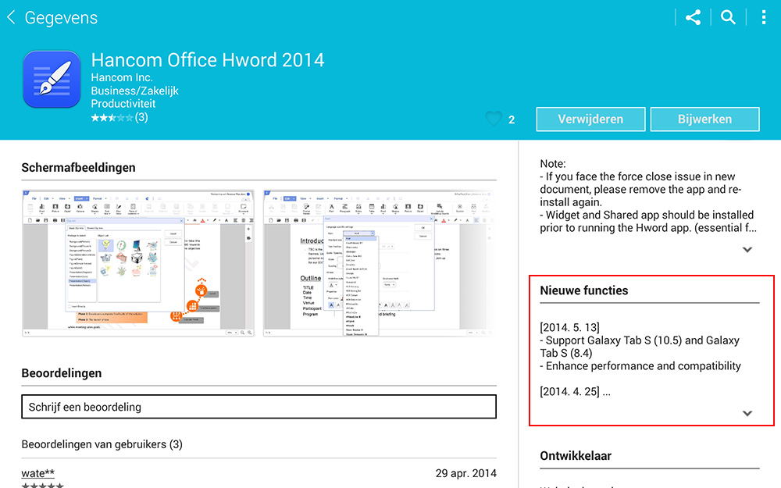This screenshot has height=488, width=781.
Task: Go back using the arrow beside Gegevens
Action: tap(11, 17)
